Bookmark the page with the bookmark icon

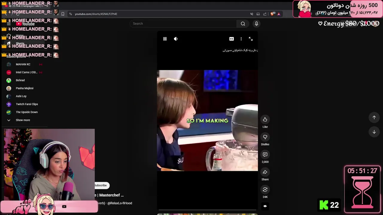click(63, 14)
